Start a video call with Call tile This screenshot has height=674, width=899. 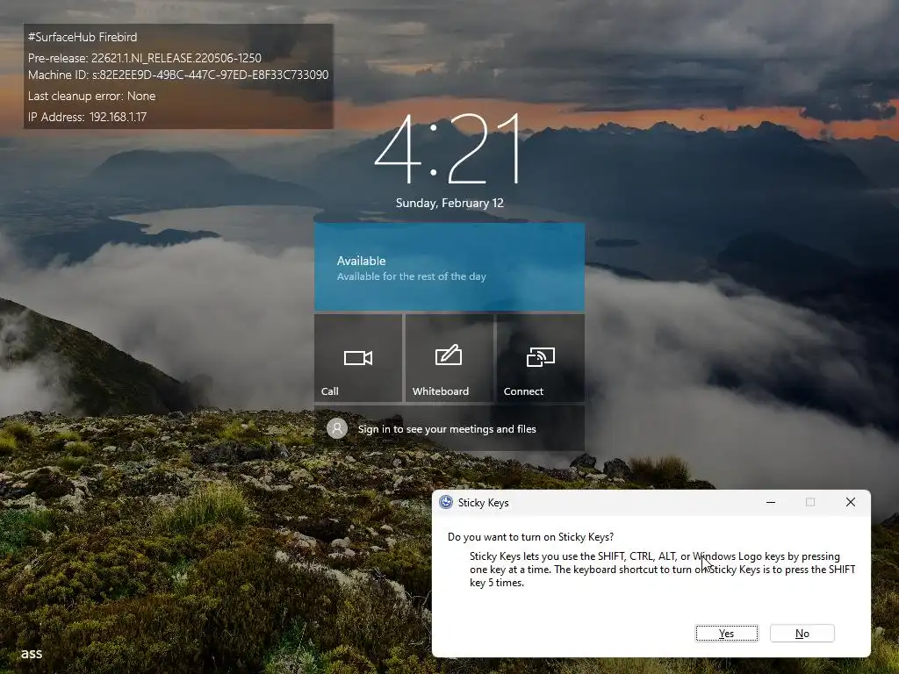tap(358, 358)
